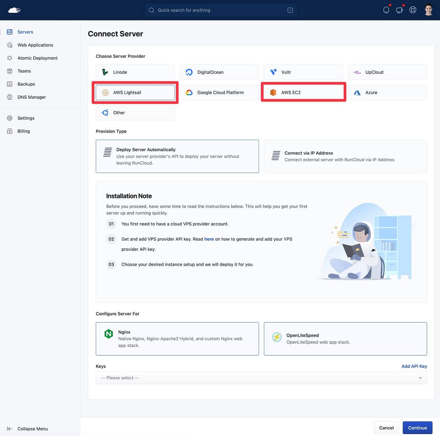Viewport: 440px width, 436px height.
Task: Open the Keys Please select dropdown
Action: point(261,378)
